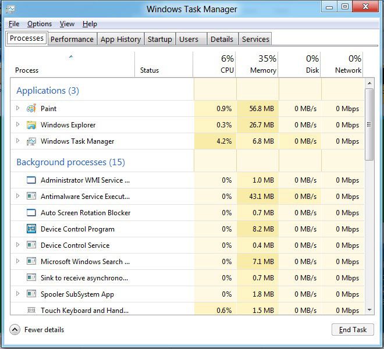Image resolution: width=384 pixels, height=349 pixels.
Task: Expand the Windows Explorer process group
Action: [x=18, y=125]
